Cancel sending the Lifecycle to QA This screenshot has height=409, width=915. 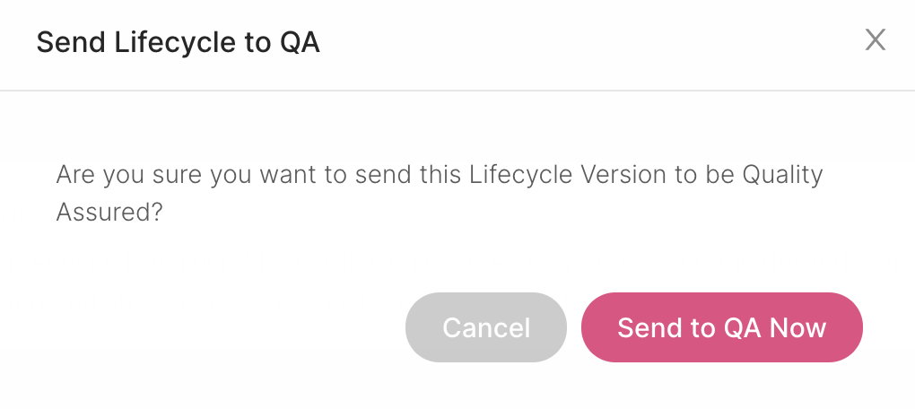click(486, 327)
